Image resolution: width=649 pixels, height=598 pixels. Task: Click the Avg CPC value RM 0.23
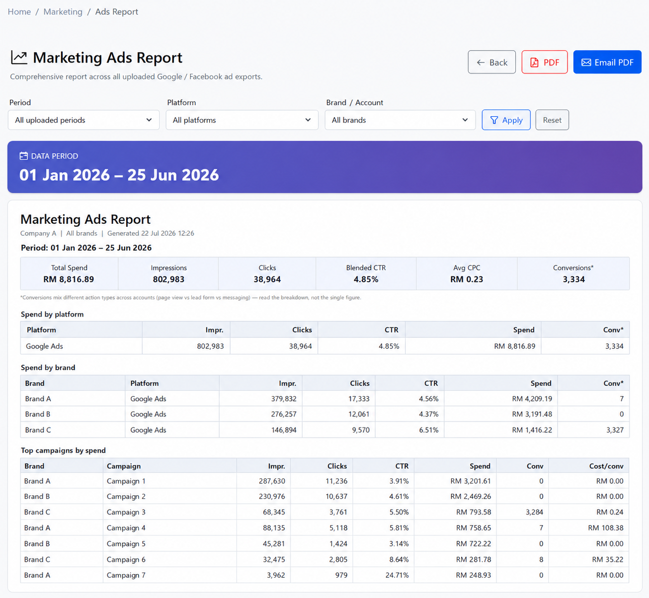pyautogui.click(x=467, y=279)
